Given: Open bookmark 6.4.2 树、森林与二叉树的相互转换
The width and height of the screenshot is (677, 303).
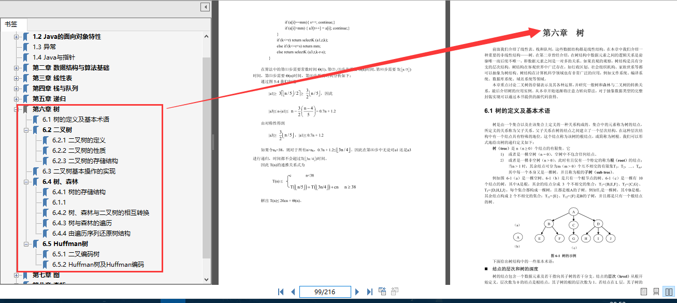Looking at the screenshot, I should (x=101, y=213).
